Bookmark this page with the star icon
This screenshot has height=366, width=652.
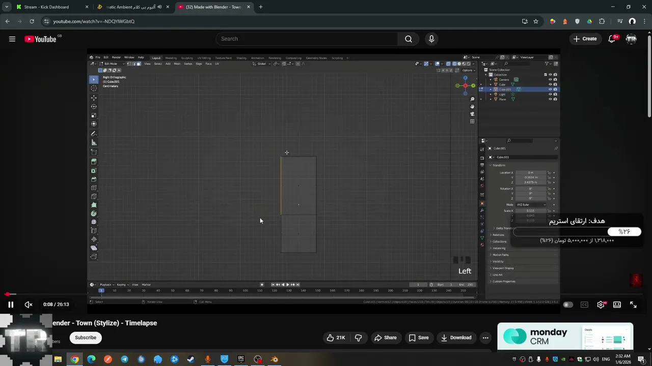[x=536, y=21]
